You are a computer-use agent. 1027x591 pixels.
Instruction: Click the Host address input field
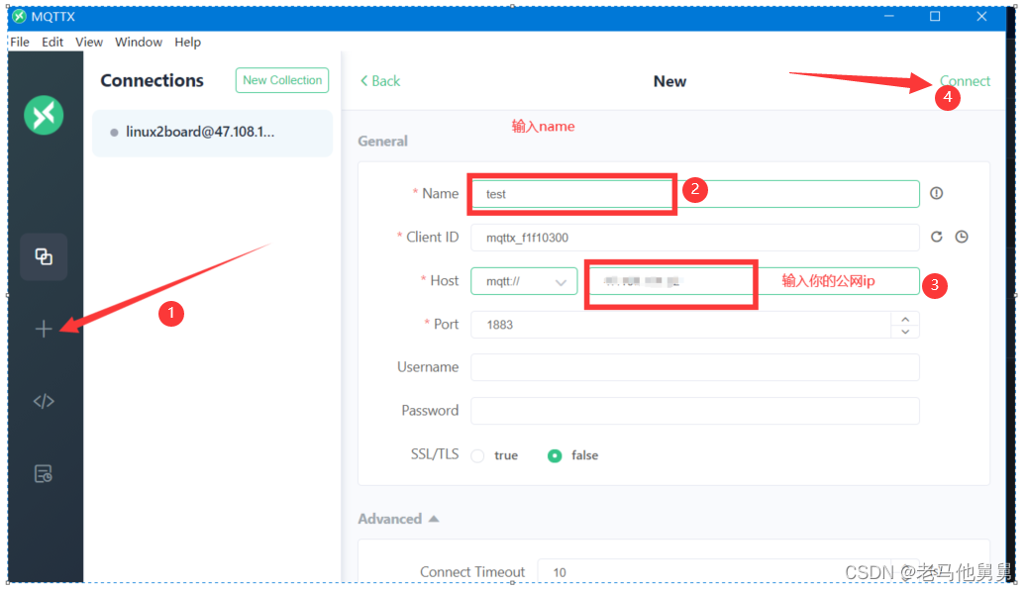click(x=753, y=281)
